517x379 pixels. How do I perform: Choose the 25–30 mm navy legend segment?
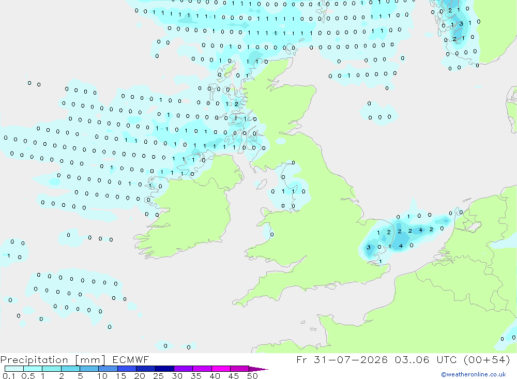(164, 369)
